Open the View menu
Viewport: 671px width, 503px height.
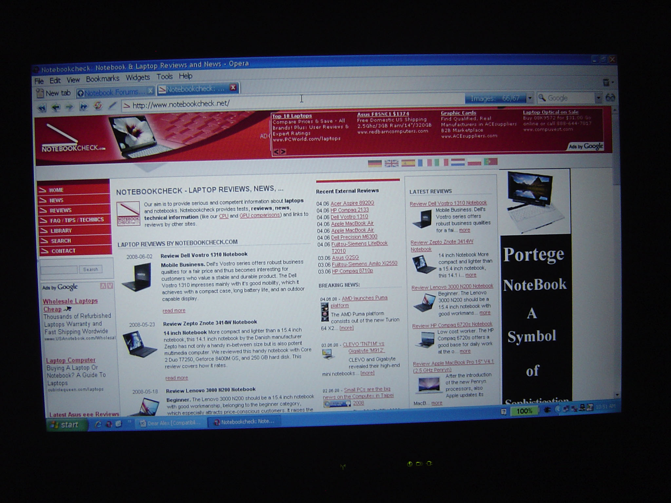pyautogui.click(x=73, y=80)
